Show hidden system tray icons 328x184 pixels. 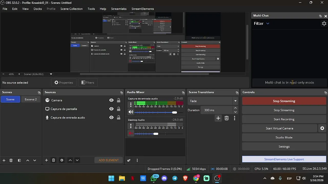(265, 178)
